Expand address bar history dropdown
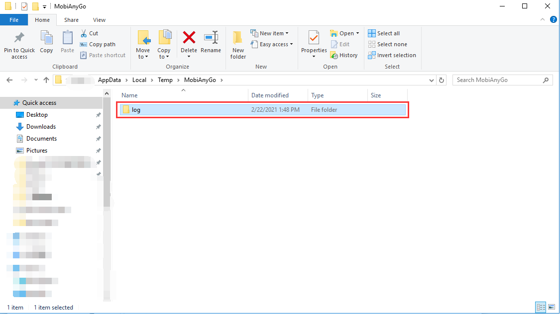Viewport: 560px width, 314px height. (432, 80)
